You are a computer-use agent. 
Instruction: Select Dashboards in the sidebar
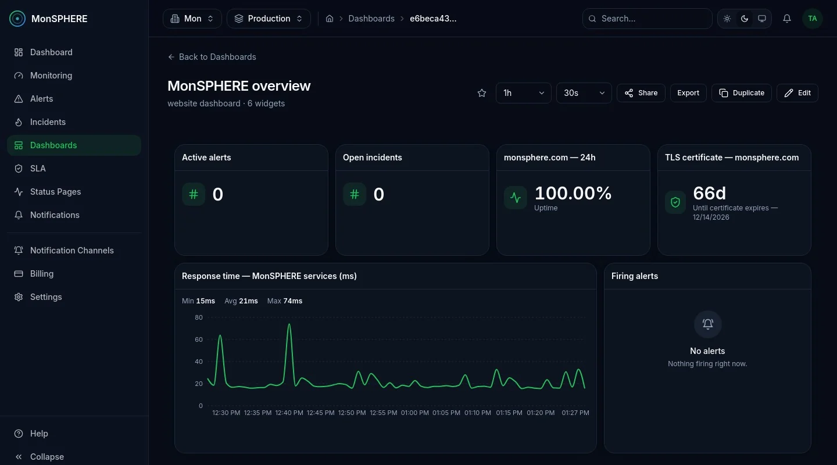74,145
